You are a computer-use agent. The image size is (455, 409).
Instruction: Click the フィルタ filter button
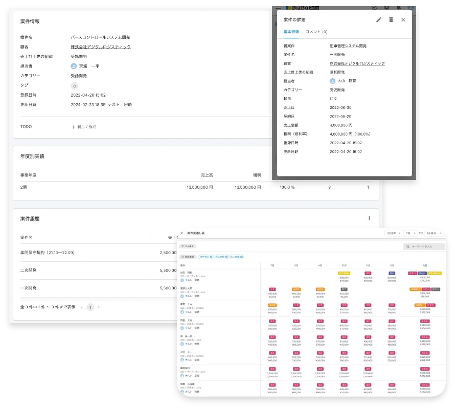coord(188,246)
